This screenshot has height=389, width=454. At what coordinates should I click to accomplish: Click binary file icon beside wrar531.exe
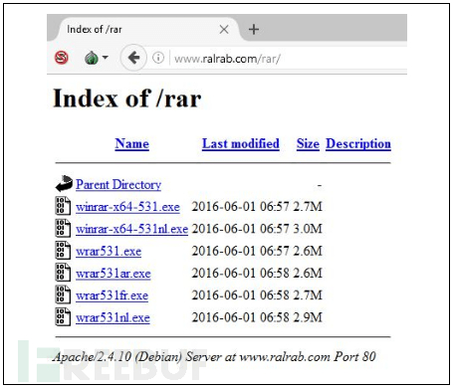[x=63, y=250]
